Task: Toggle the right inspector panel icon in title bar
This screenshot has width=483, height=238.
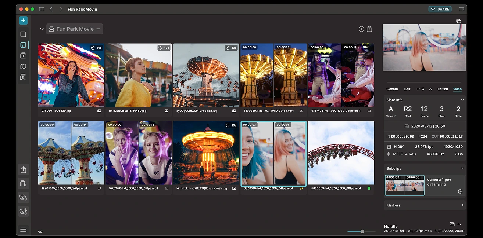Action: [461, 9]
